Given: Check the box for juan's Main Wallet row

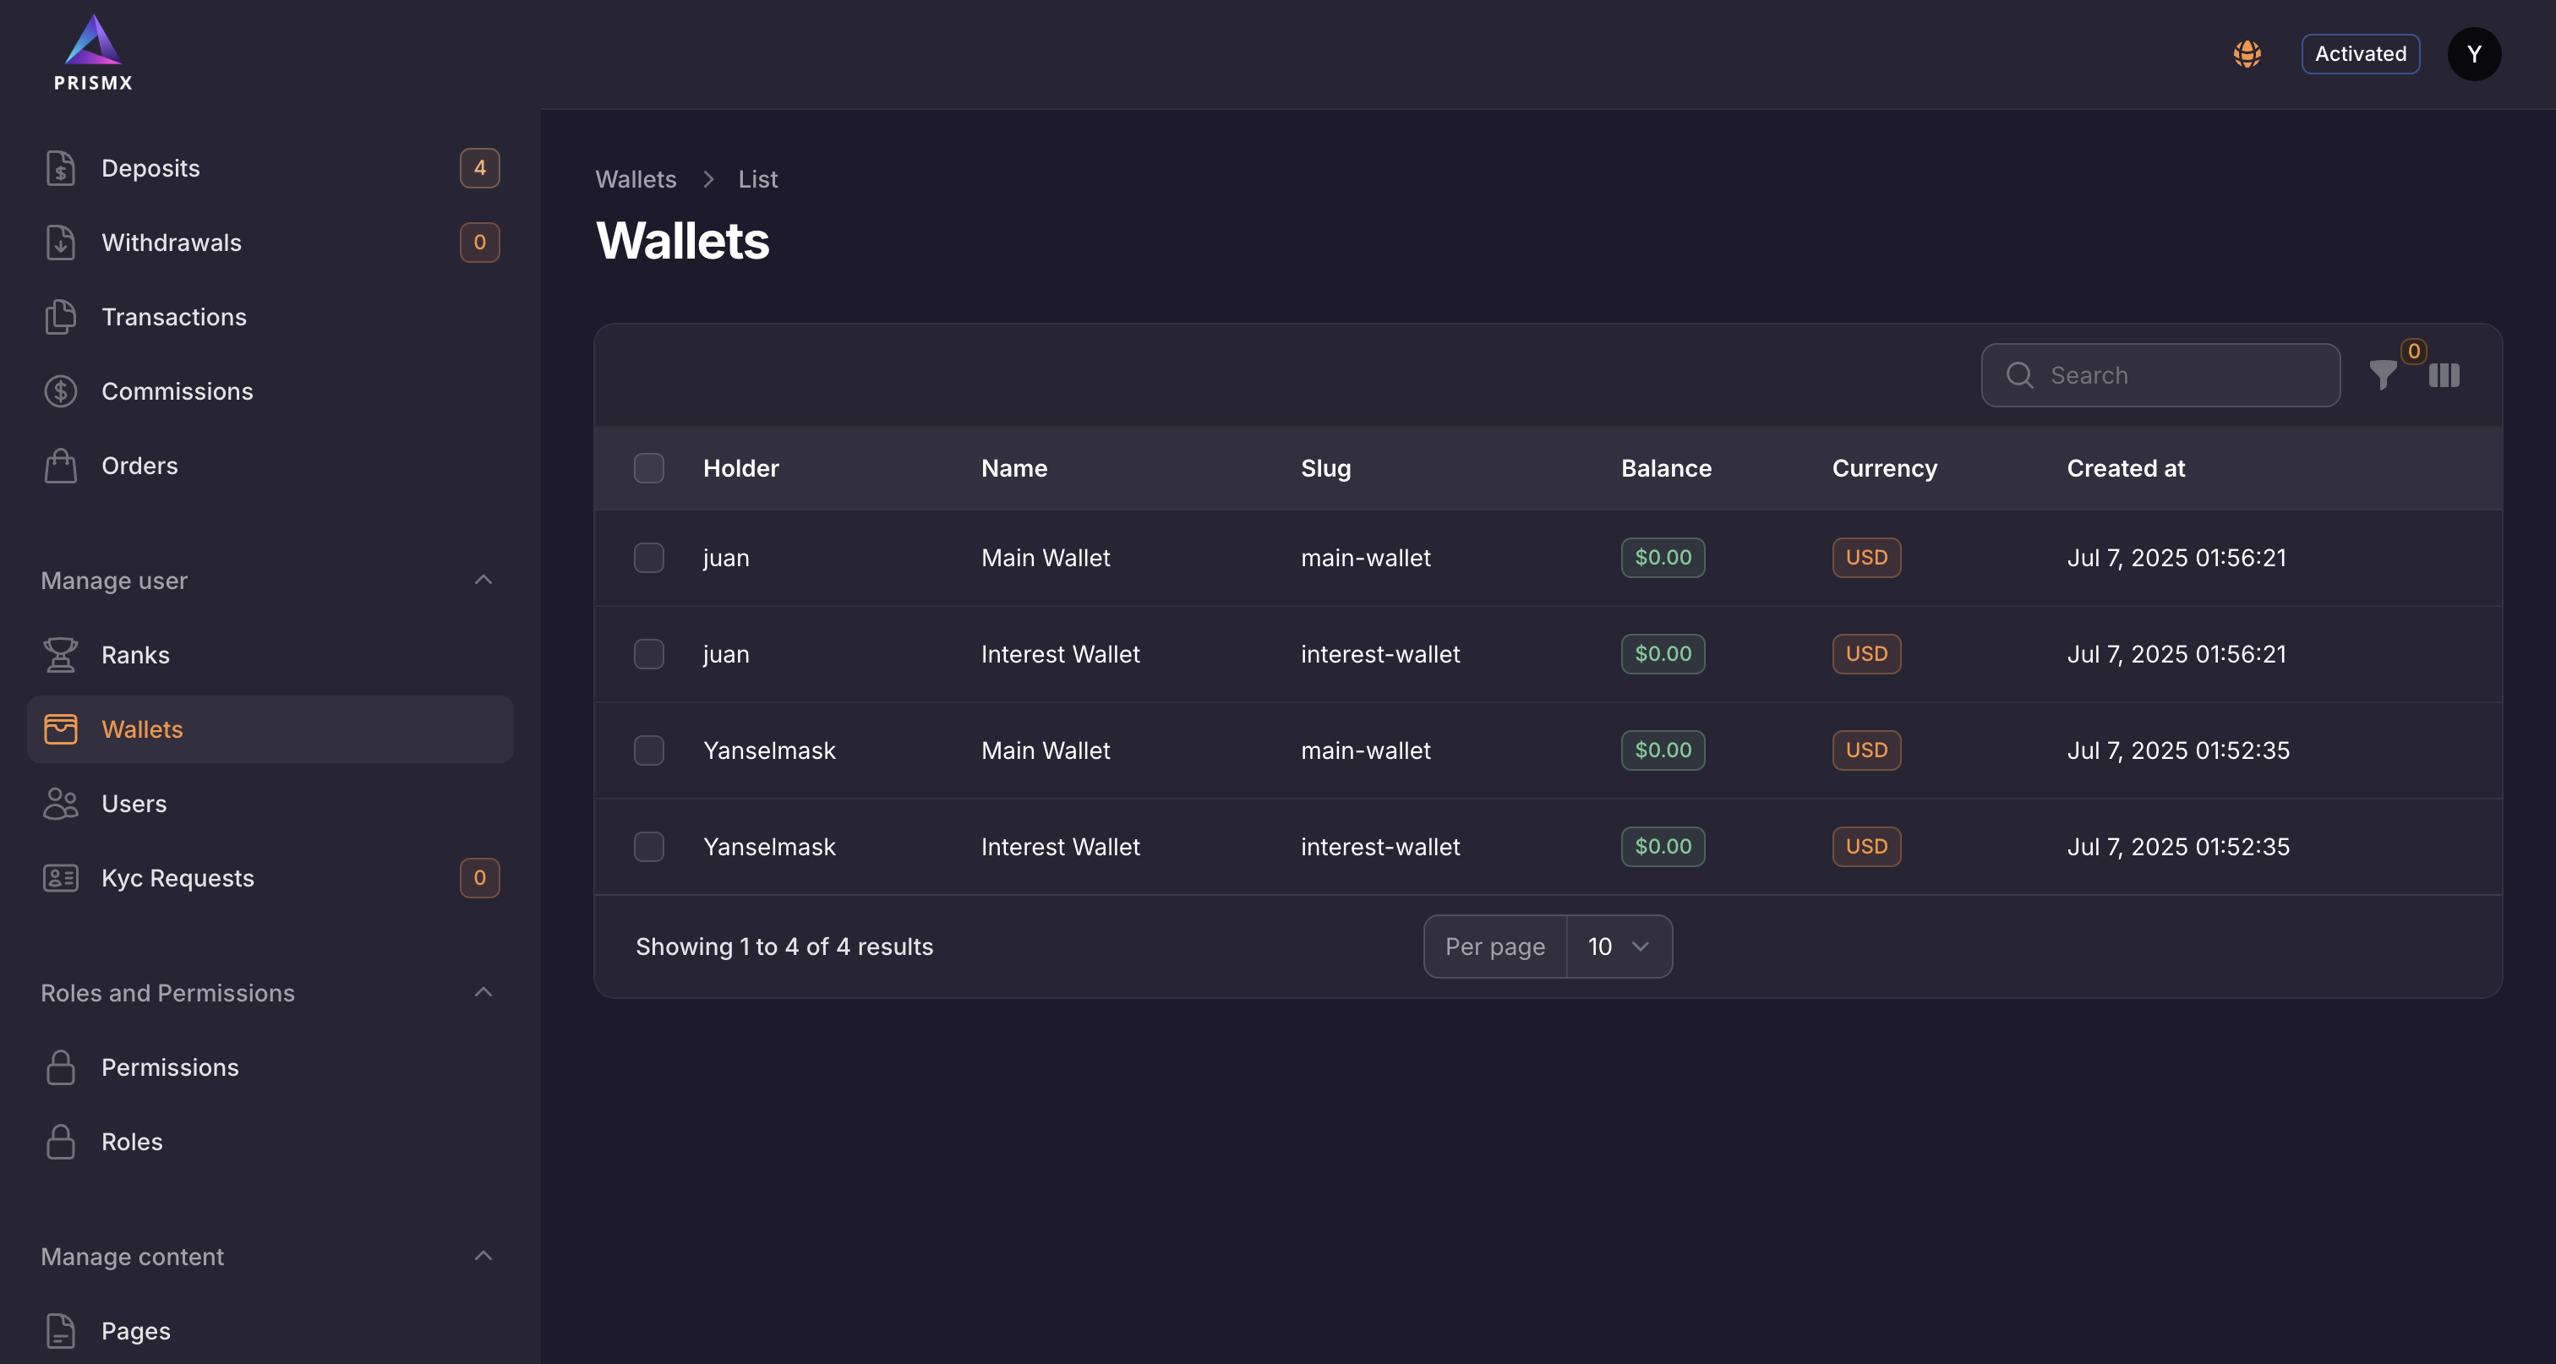Looking at the screenshot, I should [649, 558].
